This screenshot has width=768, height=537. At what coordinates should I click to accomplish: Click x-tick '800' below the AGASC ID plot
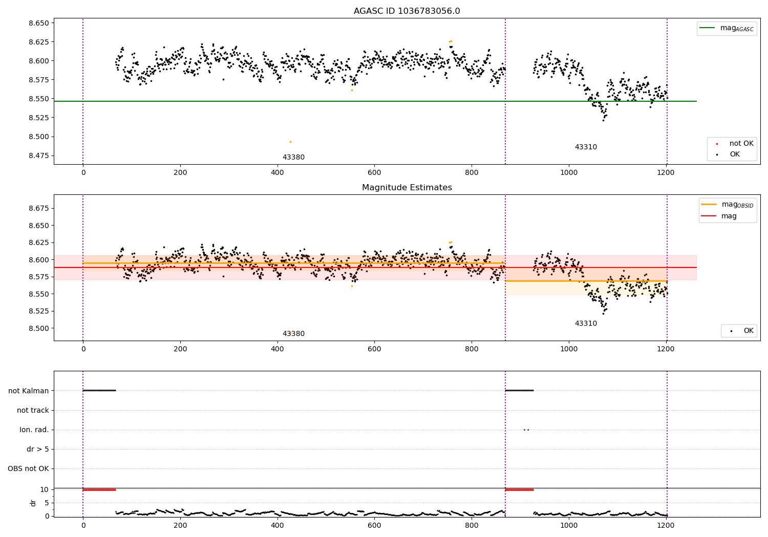[x=472, y=173]
